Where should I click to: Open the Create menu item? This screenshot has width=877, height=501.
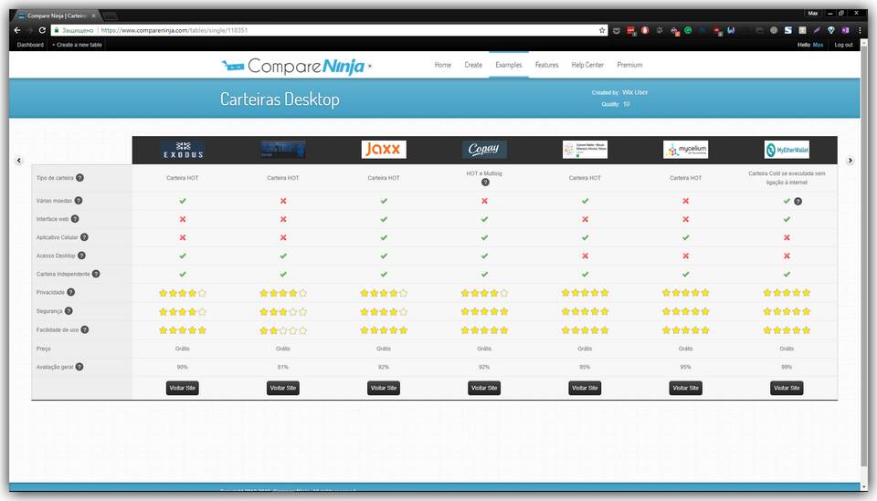tap(473, 65)
